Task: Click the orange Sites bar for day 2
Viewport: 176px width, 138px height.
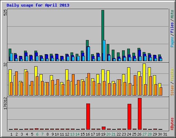Action: [16, 83]
